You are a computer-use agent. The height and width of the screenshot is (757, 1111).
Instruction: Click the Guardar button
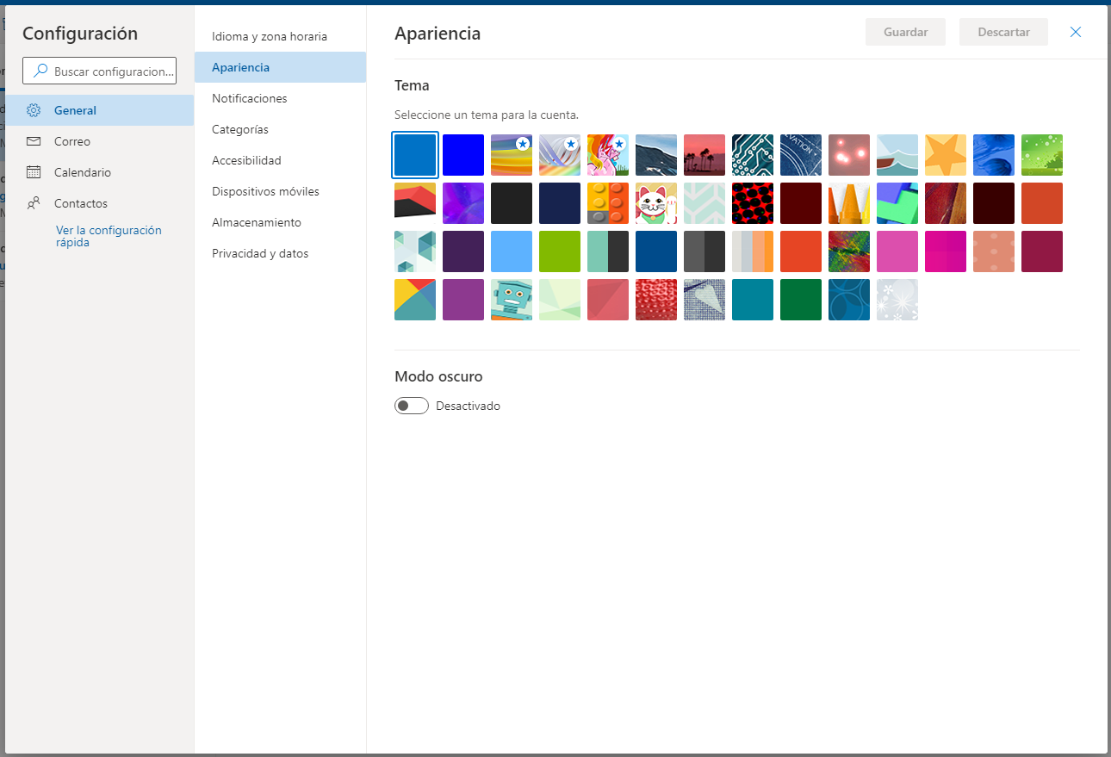point(906,32)
